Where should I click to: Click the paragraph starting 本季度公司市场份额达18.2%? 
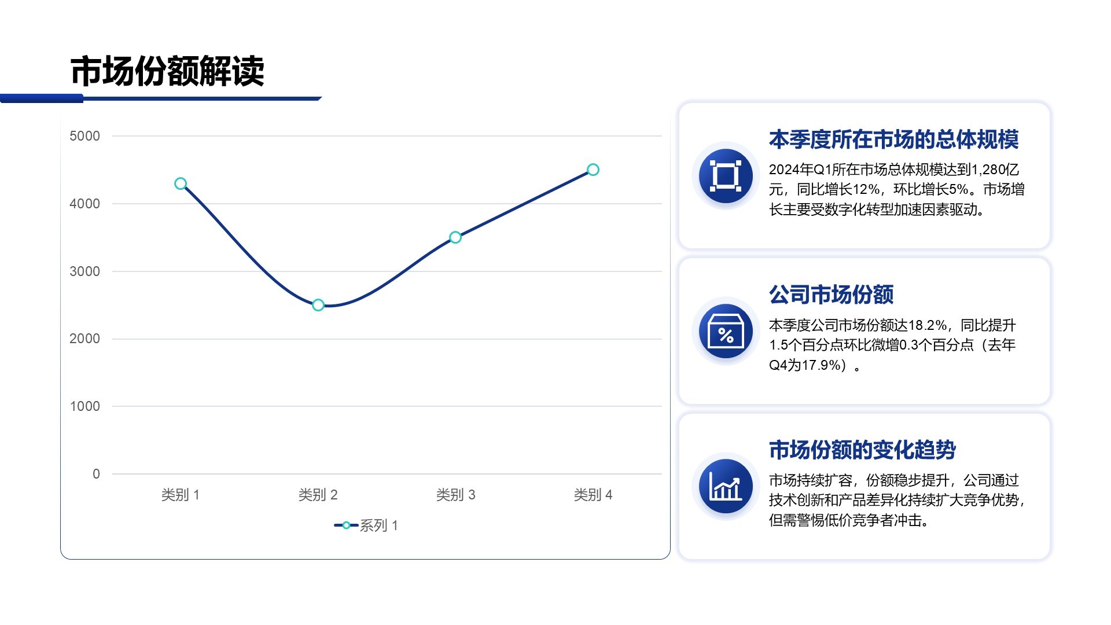(x=892, y=345)
